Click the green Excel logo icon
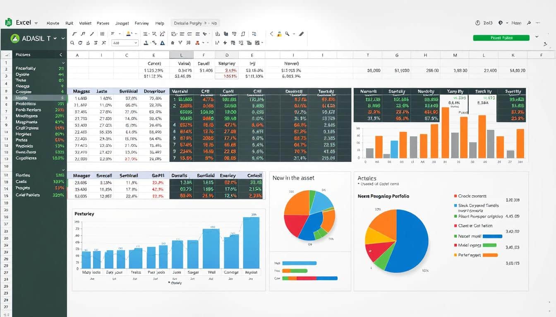 (8, 23)
